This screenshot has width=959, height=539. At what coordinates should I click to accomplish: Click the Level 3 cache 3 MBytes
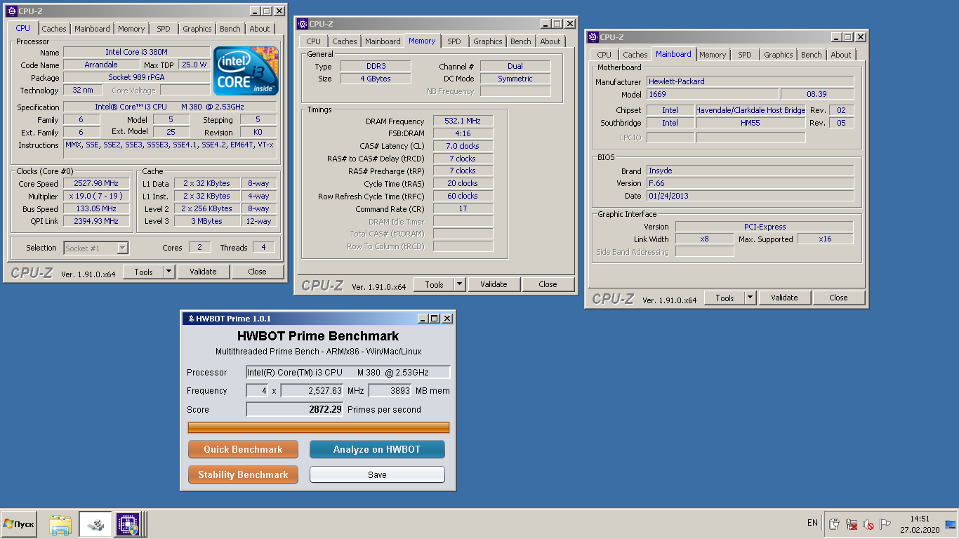pyautogui.click(x=206, y=221)
